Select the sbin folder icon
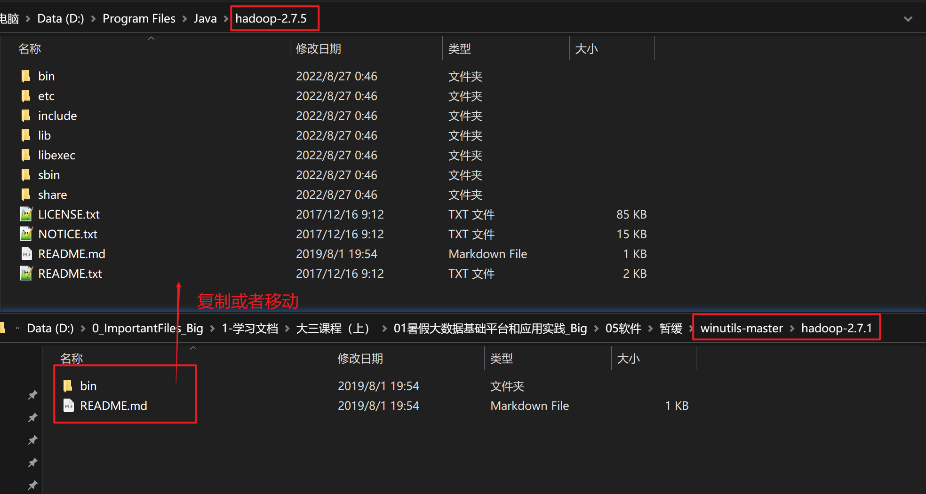The width and height of the screenshot is (926, 494). pos(26,175)
